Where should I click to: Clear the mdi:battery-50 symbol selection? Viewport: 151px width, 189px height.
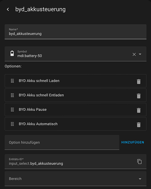pos(134,54)
